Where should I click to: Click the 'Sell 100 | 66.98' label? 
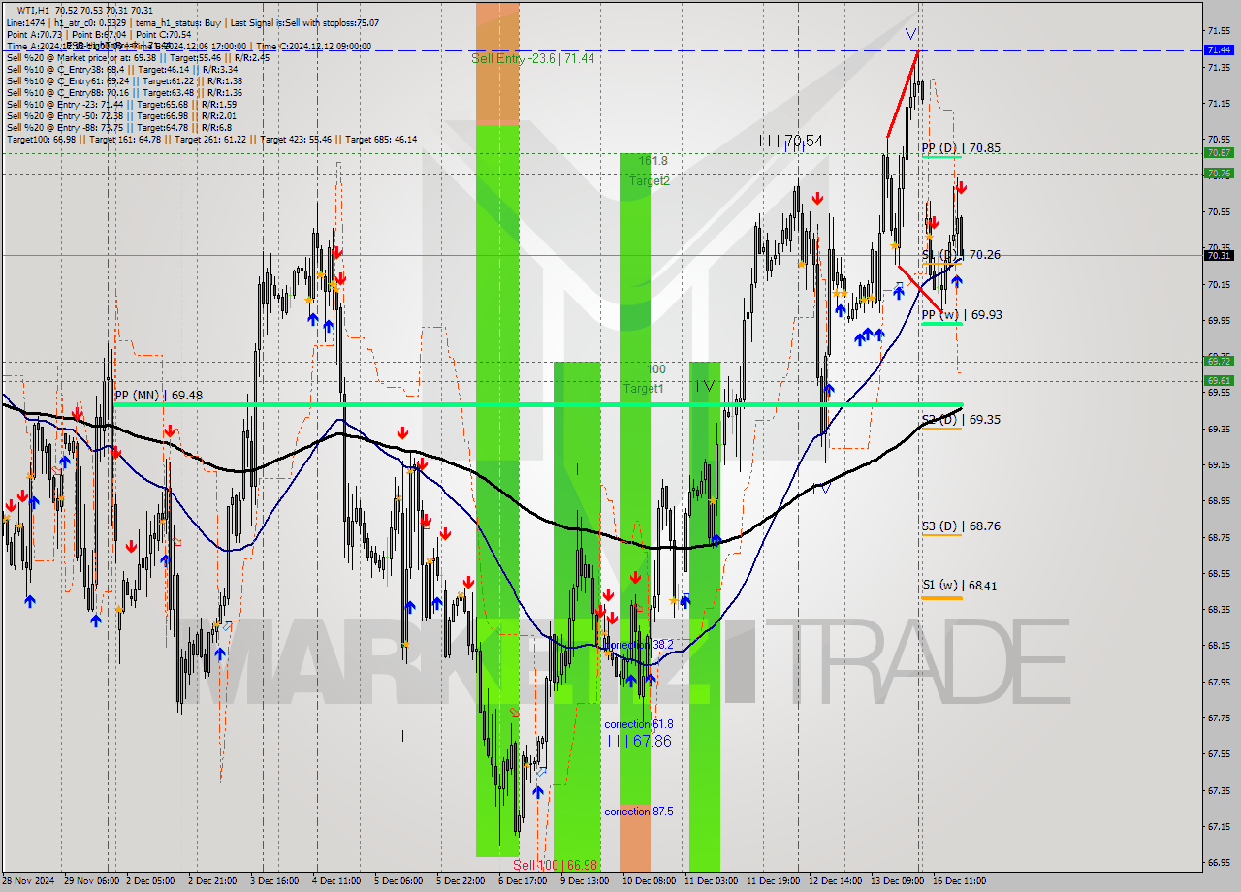[x=556, y=865]
